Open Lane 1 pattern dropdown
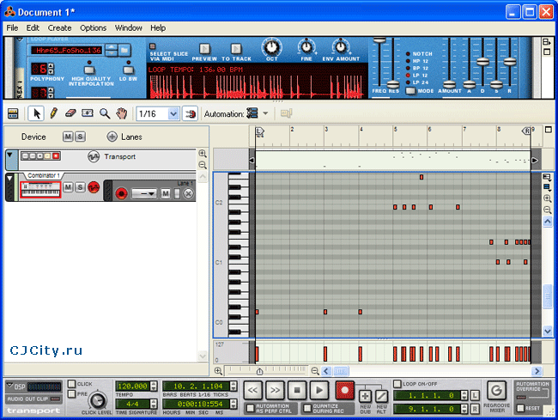Screen dimensions: 558x420 tap(144, 193)
